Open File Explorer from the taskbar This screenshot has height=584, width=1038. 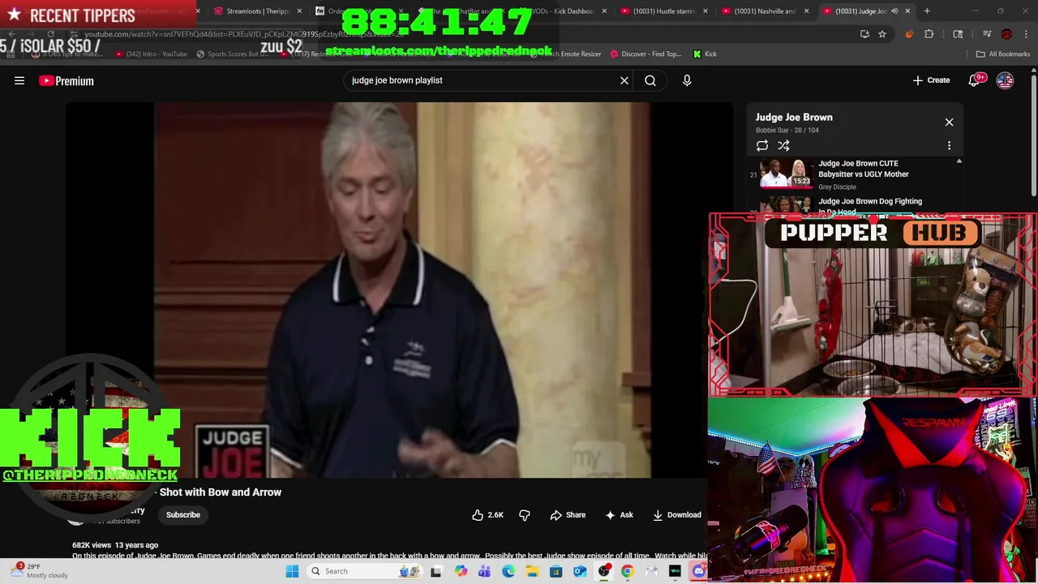pos(532,571)
